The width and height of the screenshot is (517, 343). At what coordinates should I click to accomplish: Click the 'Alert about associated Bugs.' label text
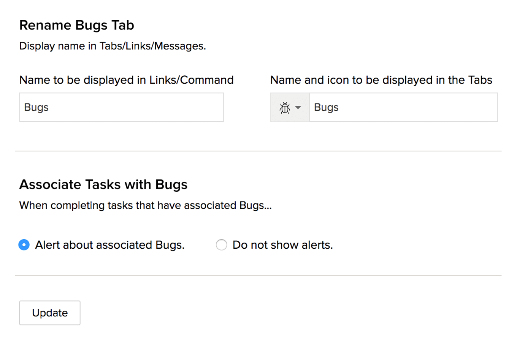pyautogui.click(x=110, y=245)
